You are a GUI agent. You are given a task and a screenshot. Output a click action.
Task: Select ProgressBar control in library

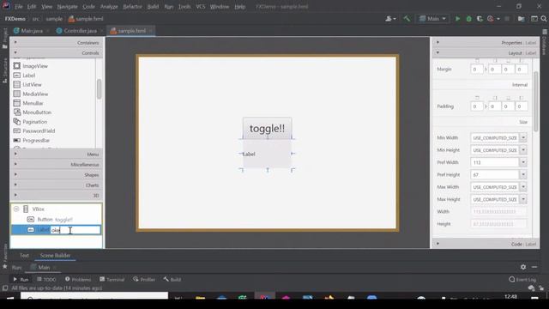tap(36, 140)
